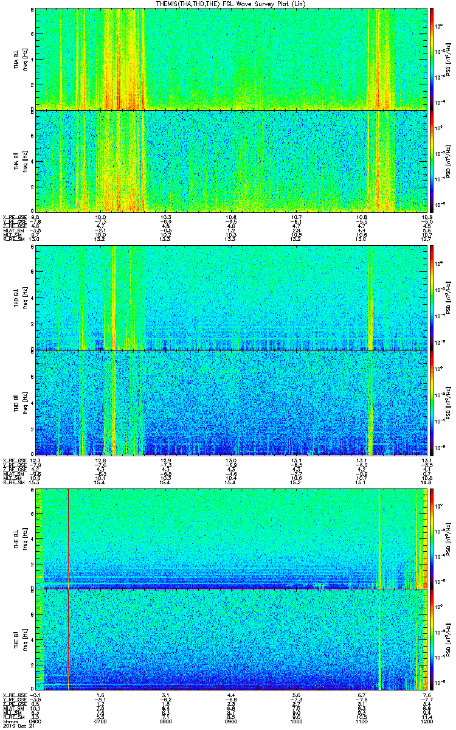Click the 'THE B∥ freq [Hz]' axis label

coord(21,641)
